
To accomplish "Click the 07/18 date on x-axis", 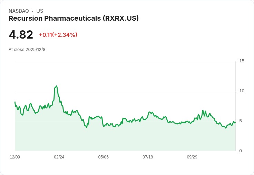I will [148, 157].
